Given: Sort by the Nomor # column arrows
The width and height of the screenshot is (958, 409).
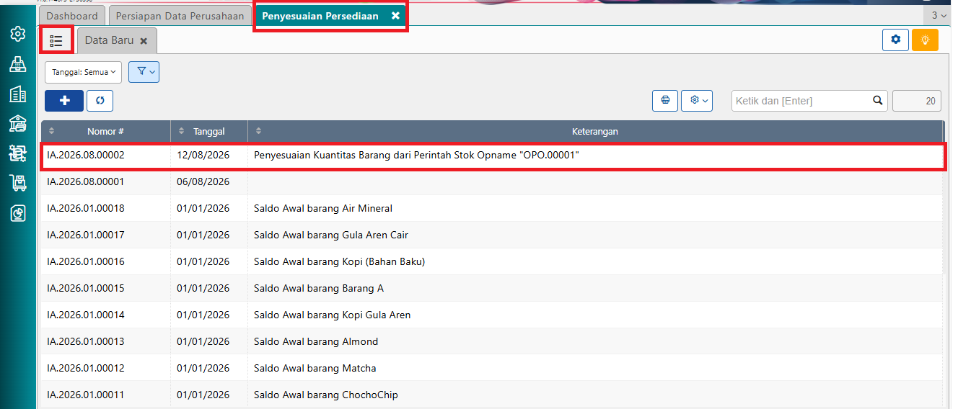Looking at the screenshot, I should coord(51,131).
